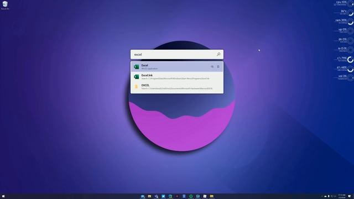Open the yellow folder icon at the taskbar's end
The width and height of the screenshot is (354, 199).
pyautogui.click(x=211, y=196)
